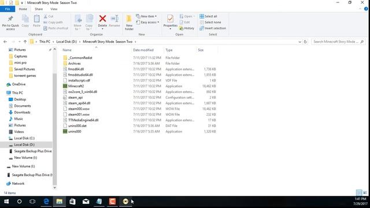Click the Up one level arrow
Viewport: 370px width, 208px height.
pyautogui.click(x=25, y=42)
